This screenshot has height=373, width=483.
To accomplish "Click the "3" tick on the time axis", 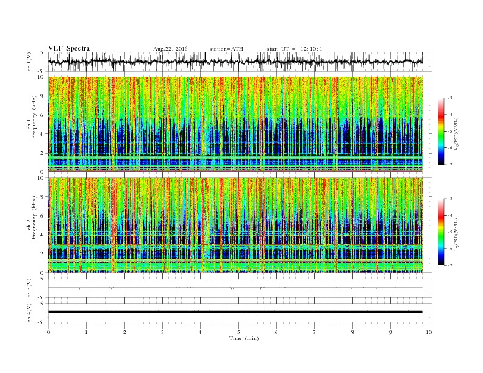I will (163, 332).
